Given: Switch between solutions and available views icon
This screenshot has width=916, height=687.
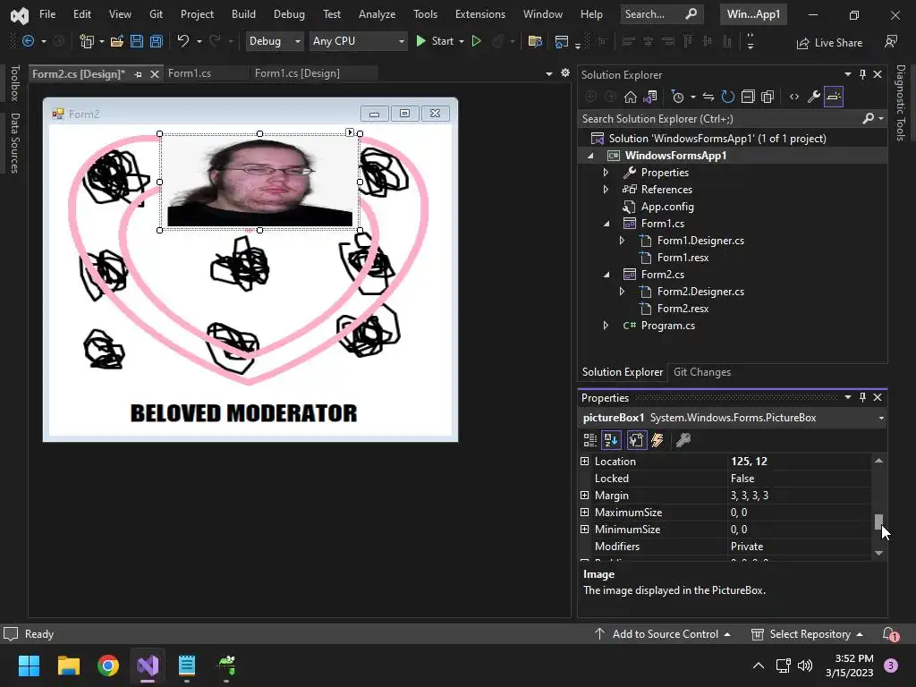Looking at the screenshot, I should click(650, 97).
